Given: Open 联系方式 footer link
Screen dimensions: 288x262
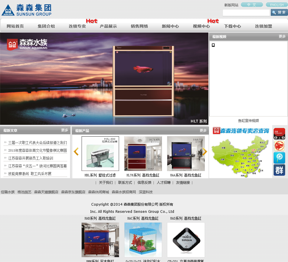Looking at the screenshot, I should click(125, 182).
